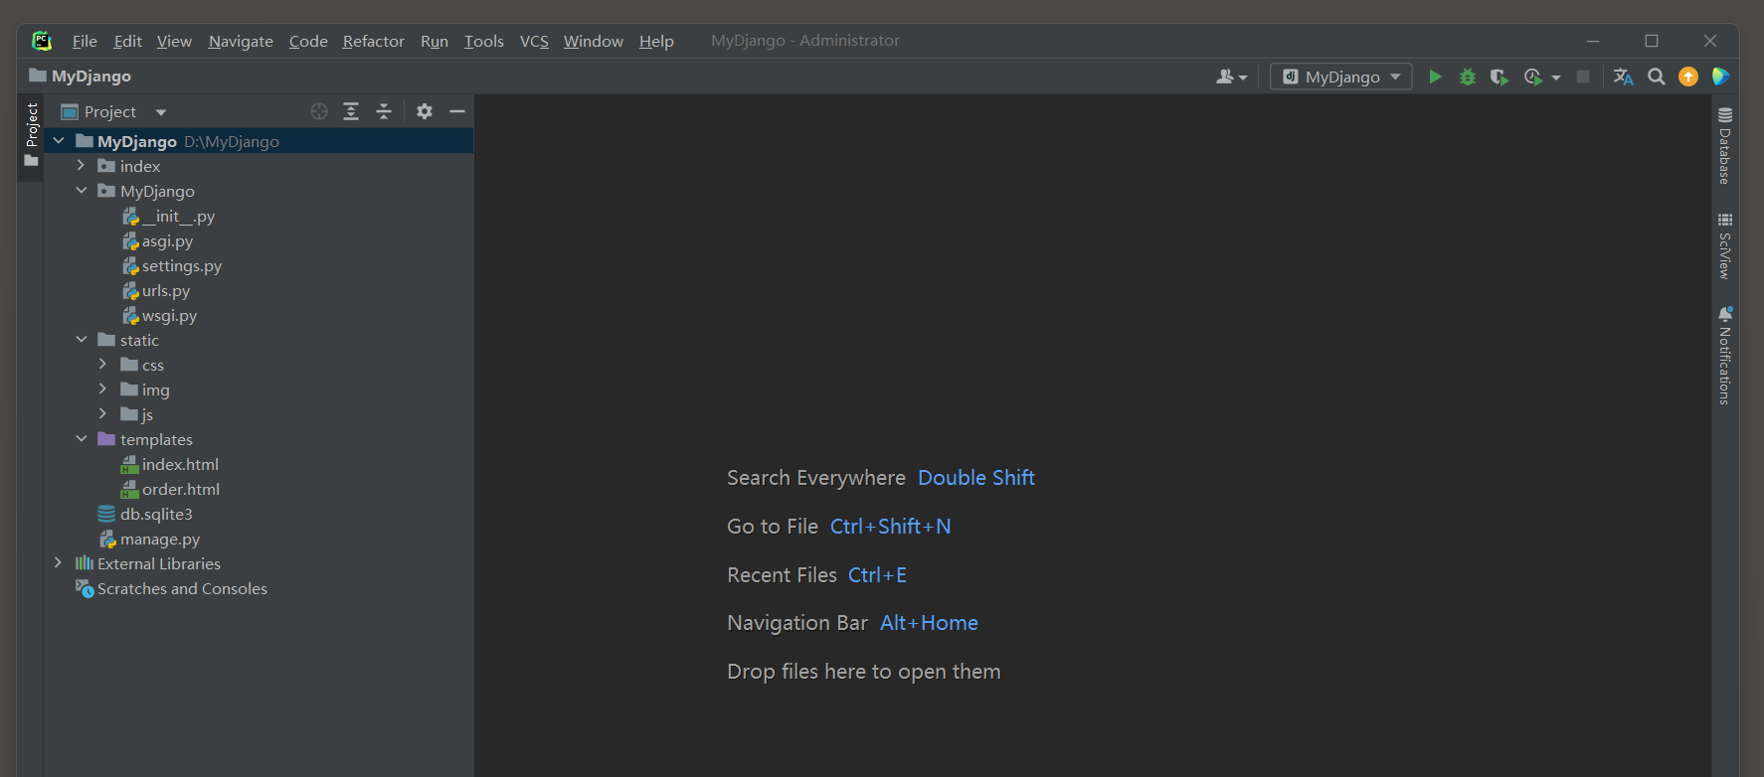Expand the css folder
The height and width of the screenshot is (777, 1764).
click(x=102, y=365)
